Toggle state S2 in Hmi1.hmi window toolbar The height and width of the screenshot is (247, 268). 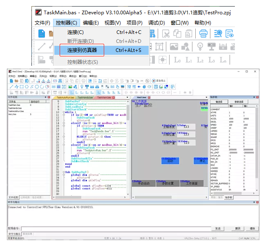pos(109,92)
